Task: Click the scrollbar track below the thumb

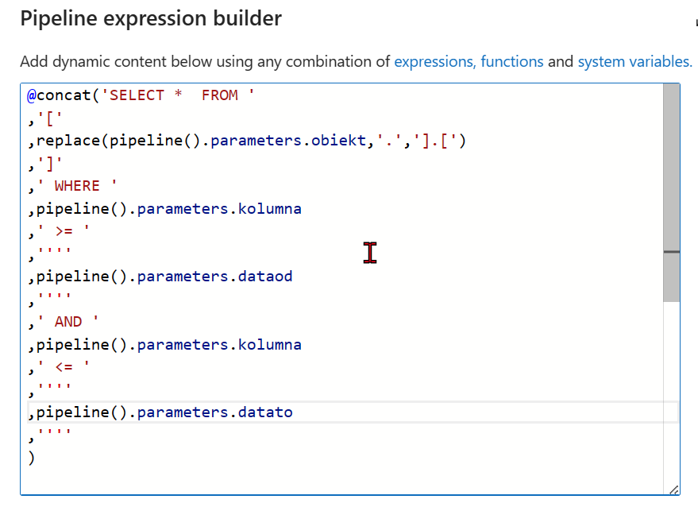Action: tap(671, 397)
